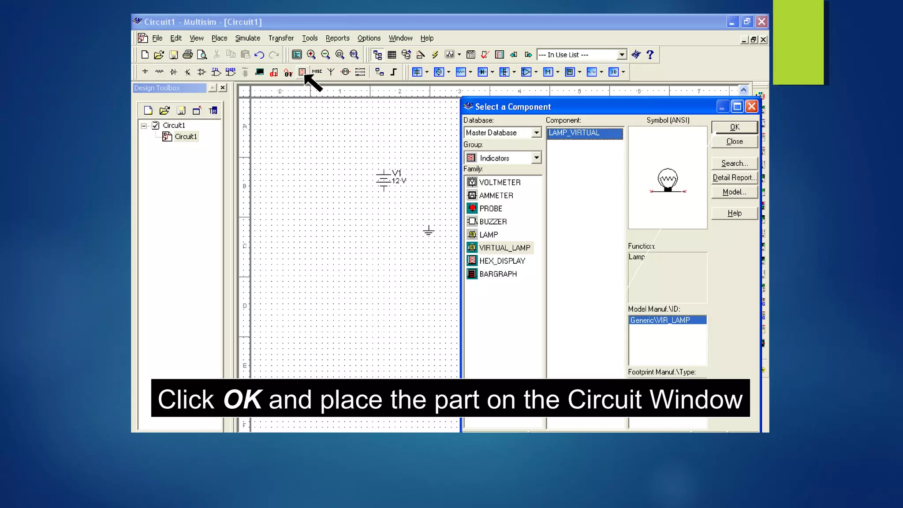Click the Model... button
903x508 pixels.
click(x=735, y=192)
